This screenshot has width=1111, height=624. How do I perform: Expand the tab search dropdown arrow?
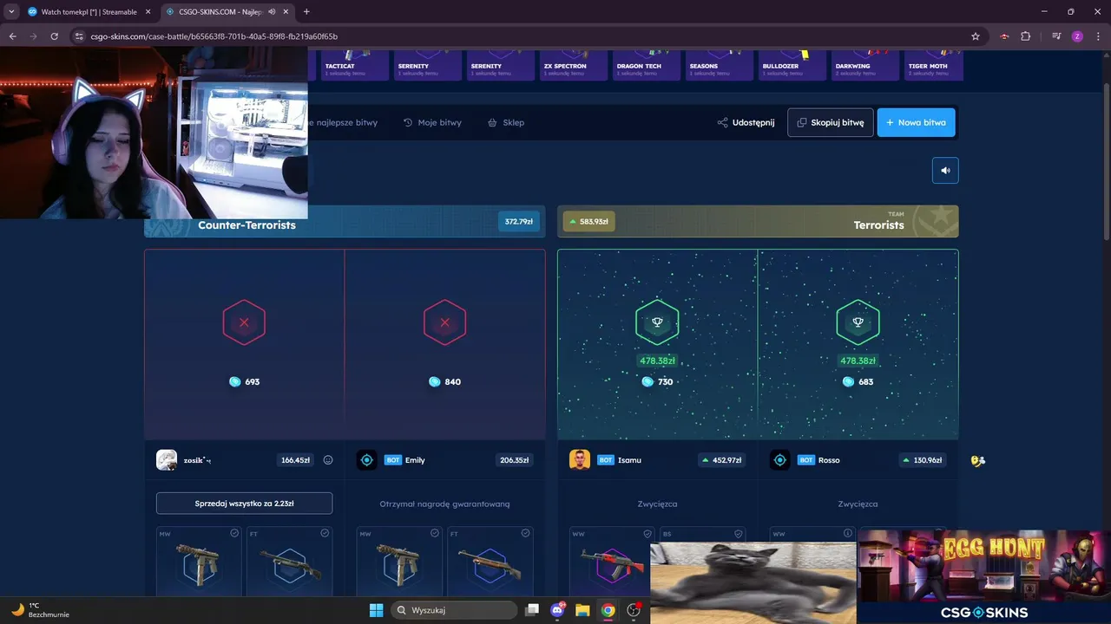tap(11, 12)
